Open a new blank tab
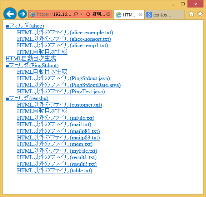The width and height of the screenshot is (206, 197). 180,15
